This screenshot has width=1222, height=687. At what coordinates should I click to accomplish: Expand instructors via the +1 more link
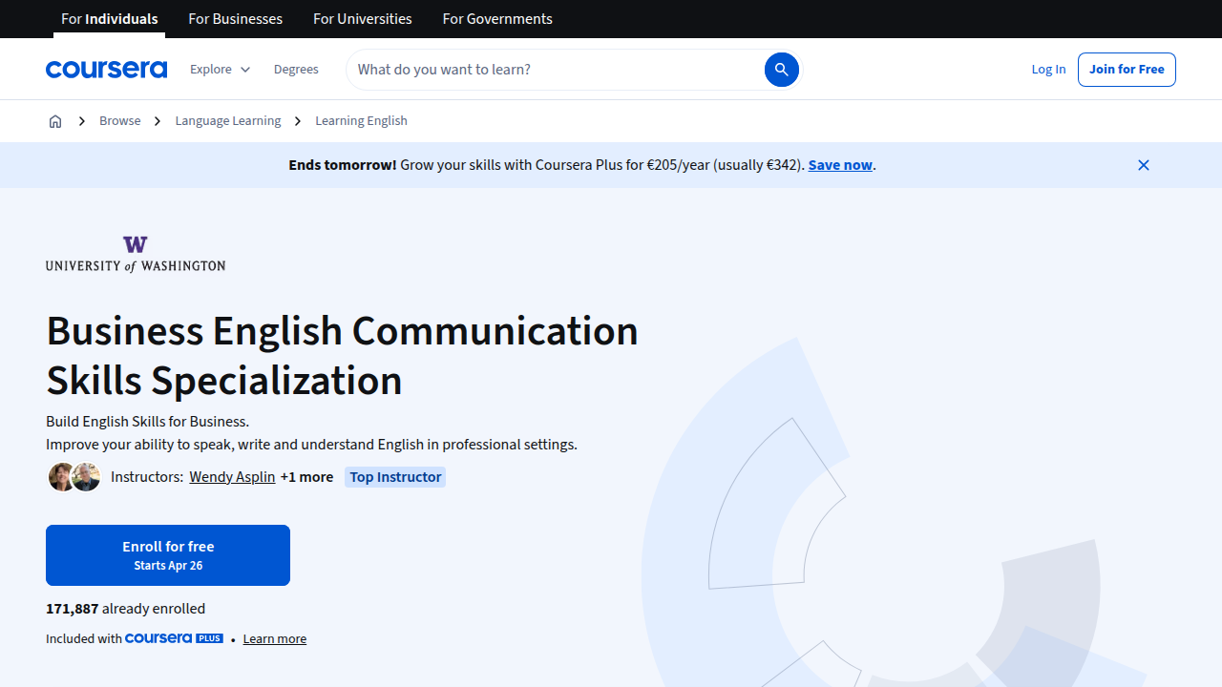click(306, 476)
